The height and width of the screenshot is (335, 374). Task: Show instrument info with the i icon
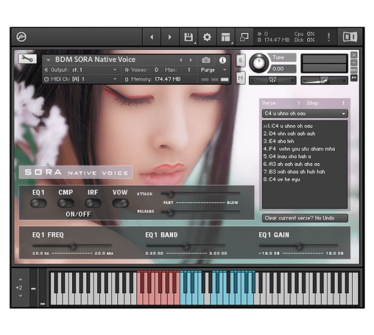tap(223, 60)
